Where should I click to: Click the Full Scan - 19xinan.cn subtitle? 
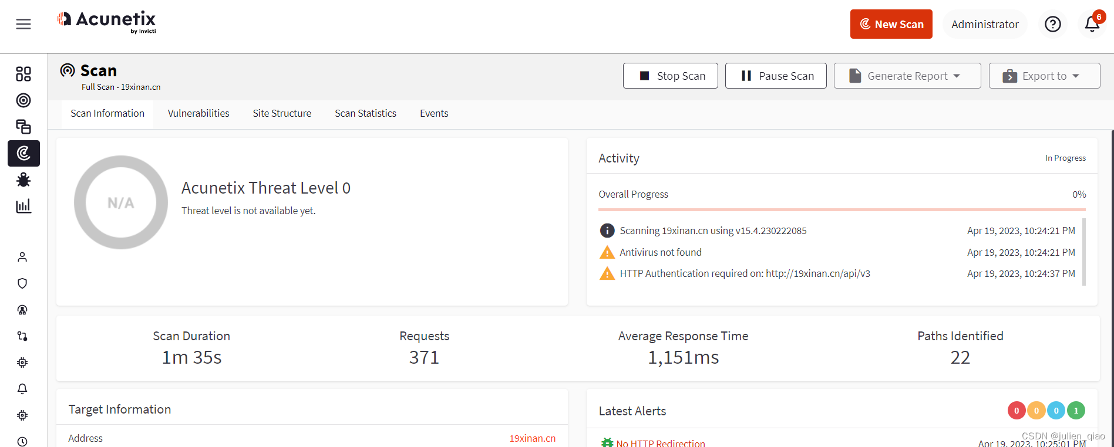121,87
